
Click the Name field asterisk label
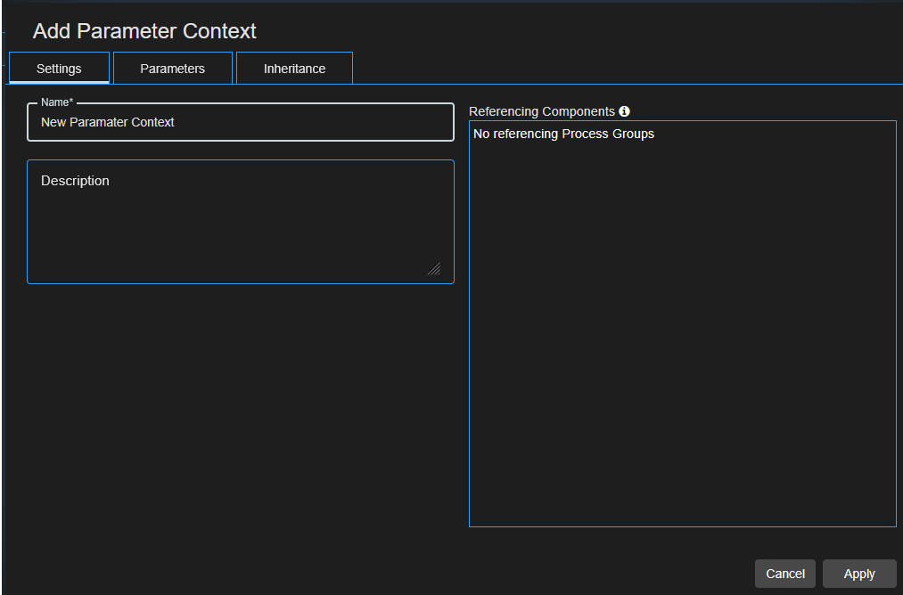(x=56, y=102)
